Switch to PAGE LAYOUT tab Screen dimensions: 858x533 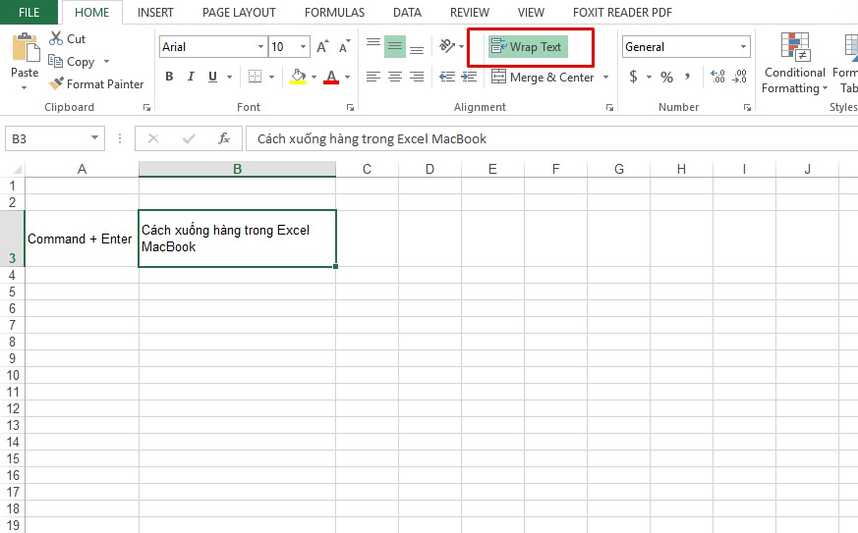pos(239,12)
